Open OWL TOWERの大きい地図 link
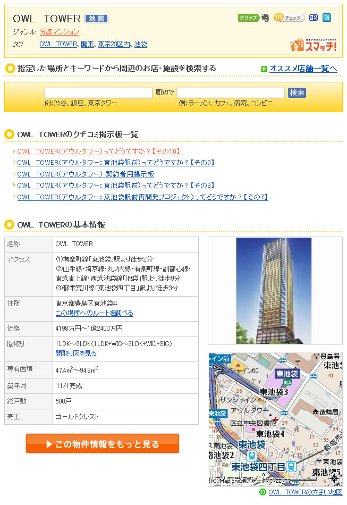The width and height of the screenshot is (347, 505). click(305, 492)
